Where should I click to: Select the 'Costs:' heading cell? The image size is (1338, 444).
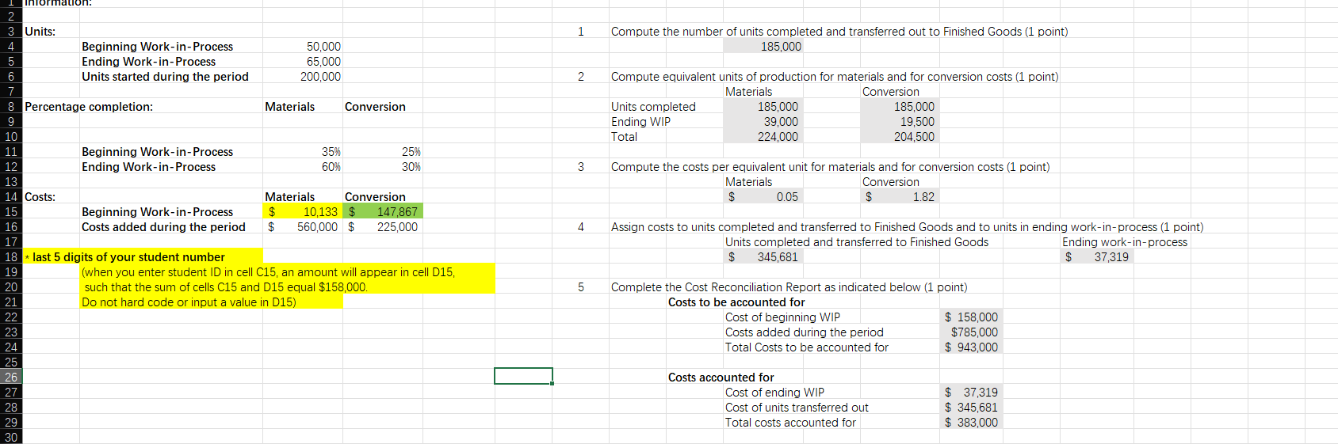tap(40, 197)
